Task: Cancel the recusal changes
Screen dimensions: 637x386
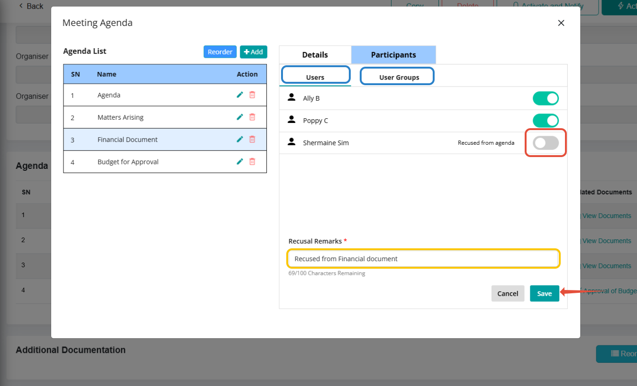Action: pos(508,293)
